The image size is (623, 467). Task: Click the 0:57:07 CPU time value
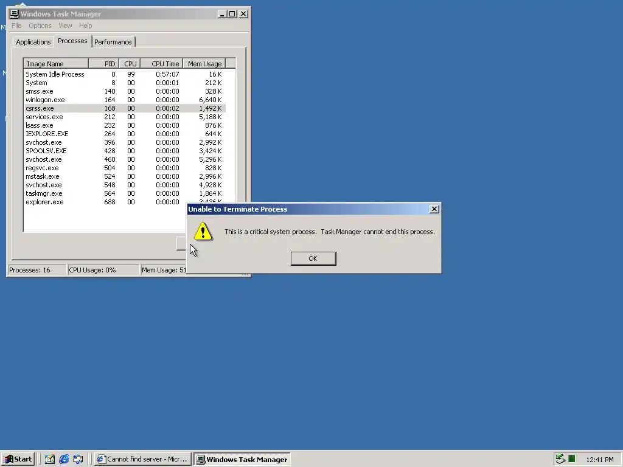(167, 74)
